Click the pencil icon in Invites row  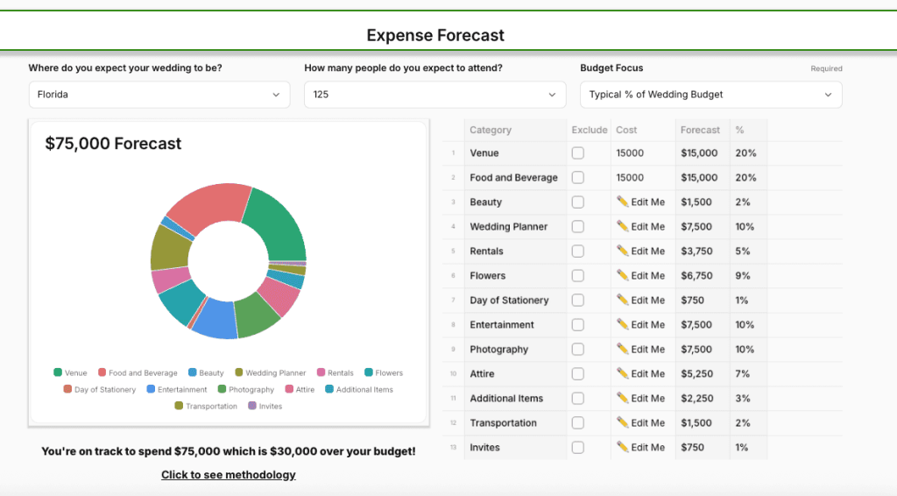623,447
